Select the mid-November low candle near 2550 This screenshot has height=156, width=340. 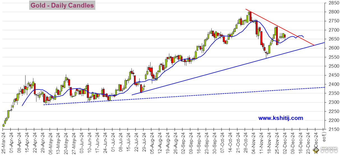coord(267,53)
